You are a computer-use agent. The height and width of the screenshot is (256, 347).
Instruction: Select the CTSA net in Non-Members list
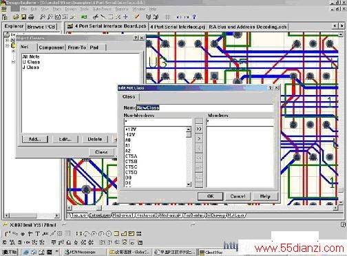click(x=132, y=156)
